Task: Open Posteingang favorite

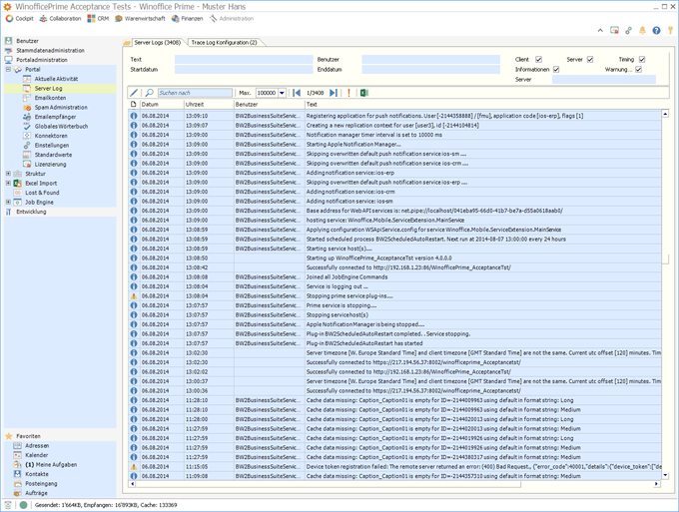Action: point(41,484)
